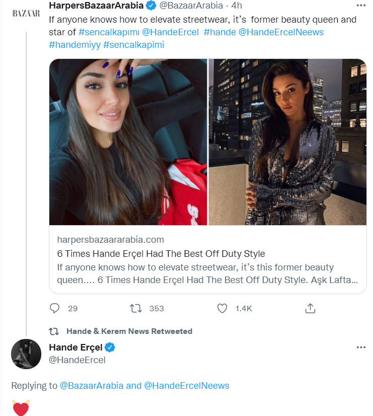Open the HarpersBazaarArabia display name
Viewport: 373px width, 416px height.
(x=96, y=7)
